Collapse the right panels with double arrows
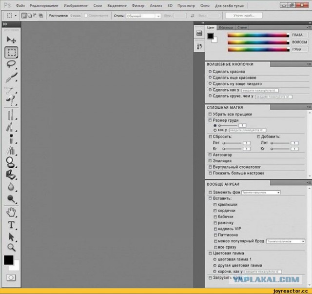 pos(310,23)
